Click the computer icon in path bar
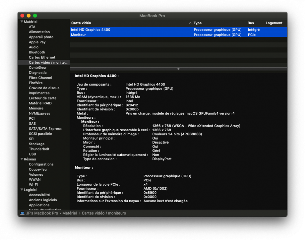The height and width of the screenshot is (240, 305). click(22, 213)
